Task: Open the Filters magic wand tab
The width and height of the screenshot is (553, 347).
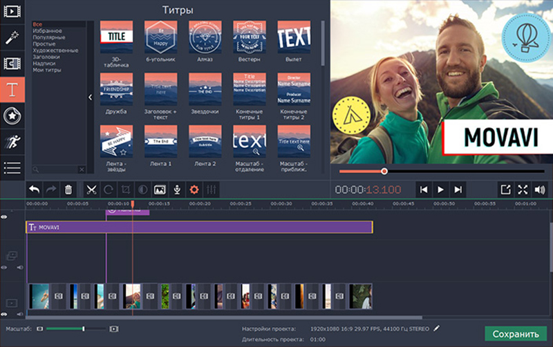Action: [x=12, y=37]
